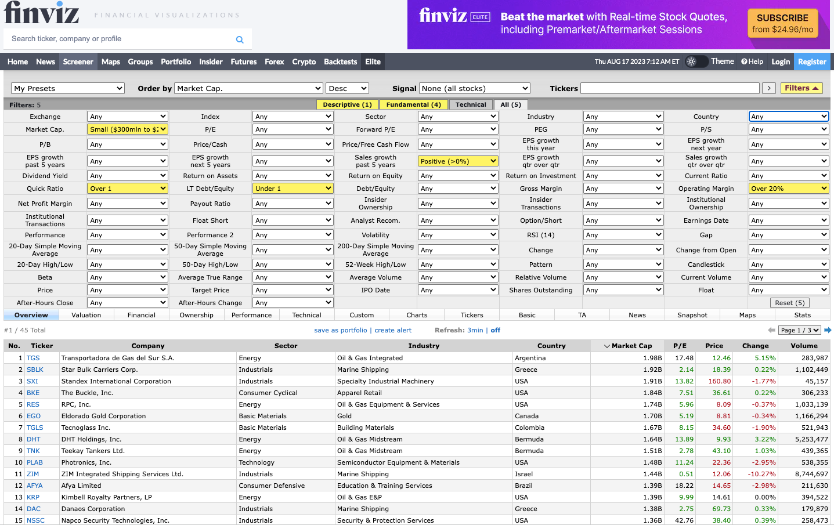Open the Snapshot view tab
Screen dimensions: 834x525
692,315
